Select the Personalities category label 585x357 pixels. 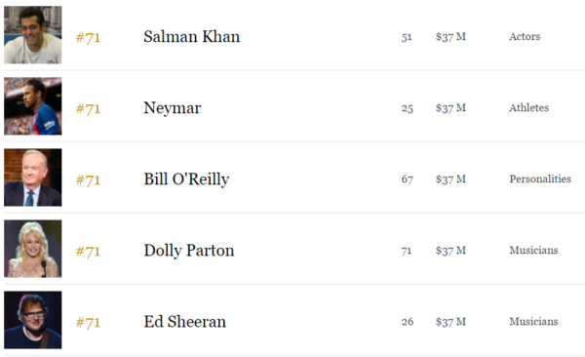(x=540, y=178)
